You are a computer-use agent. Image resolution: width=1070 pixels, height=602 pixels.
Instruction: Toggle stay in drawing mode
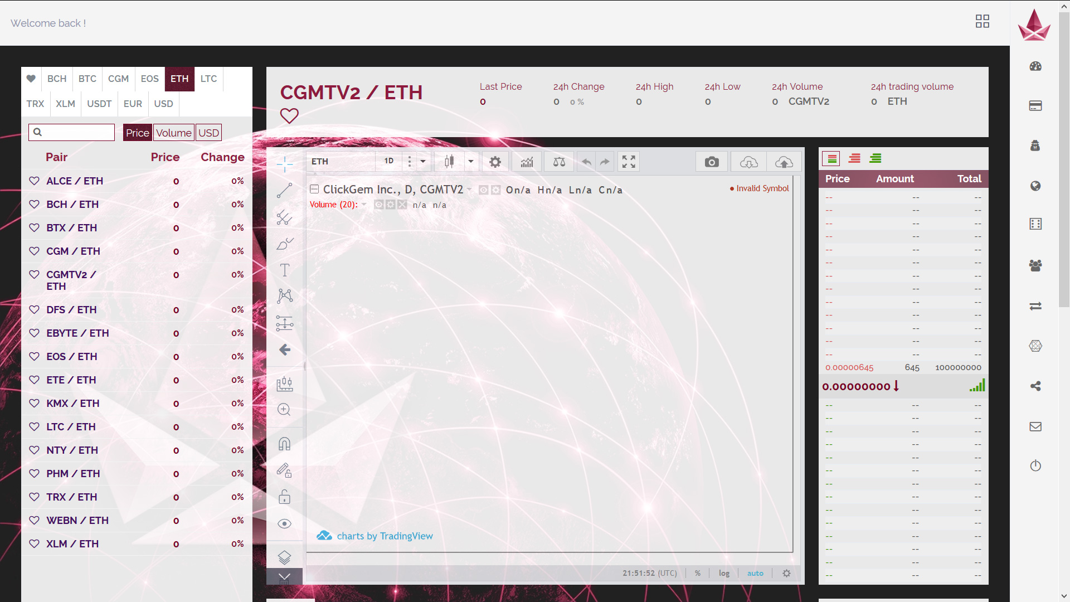pos(285,470)
